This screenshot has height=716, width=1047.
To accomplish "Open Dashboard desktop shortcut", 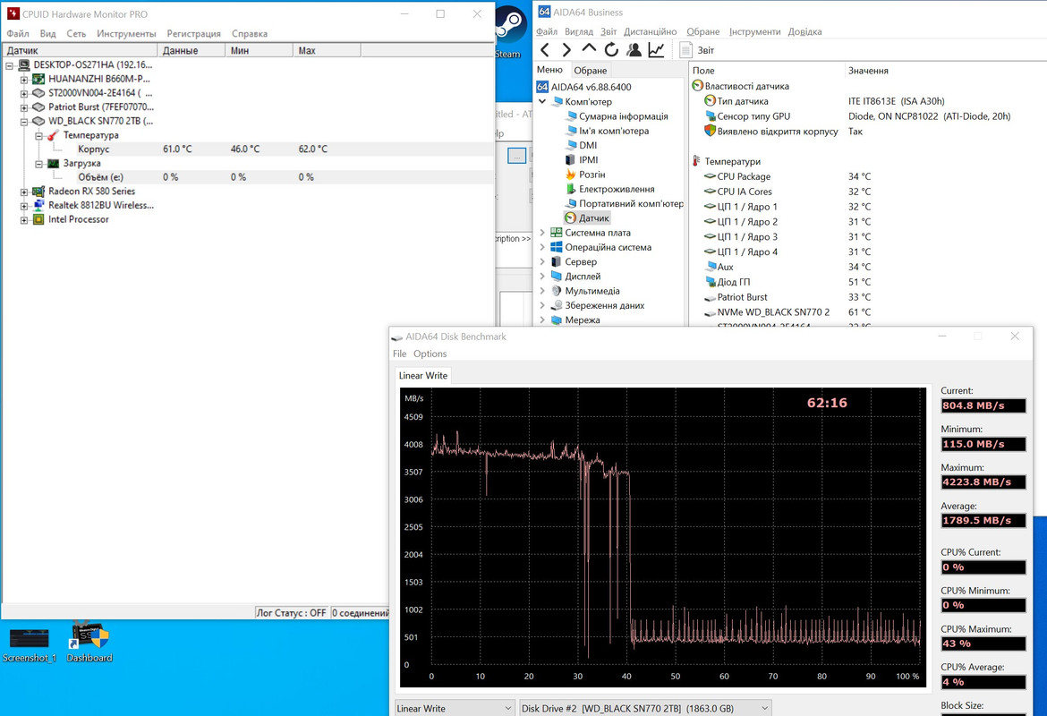I will click(x=89, y=643).
